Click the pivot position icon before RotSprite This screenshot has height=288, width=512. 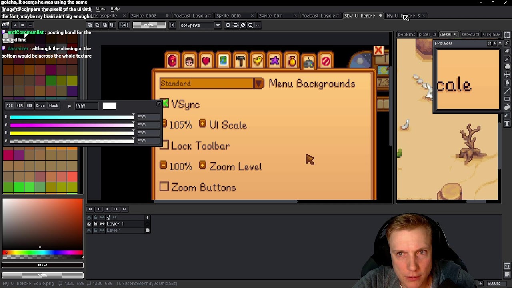click(172, 25)
